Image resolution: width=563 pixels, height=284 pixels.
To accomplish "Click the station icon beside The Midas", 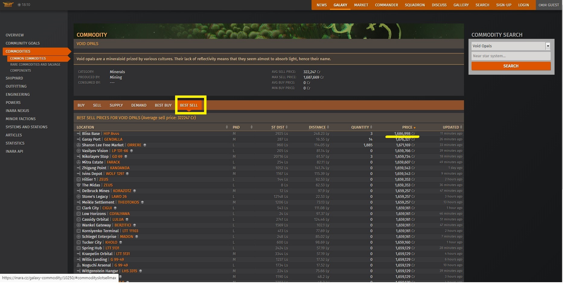I will [78, 185].
